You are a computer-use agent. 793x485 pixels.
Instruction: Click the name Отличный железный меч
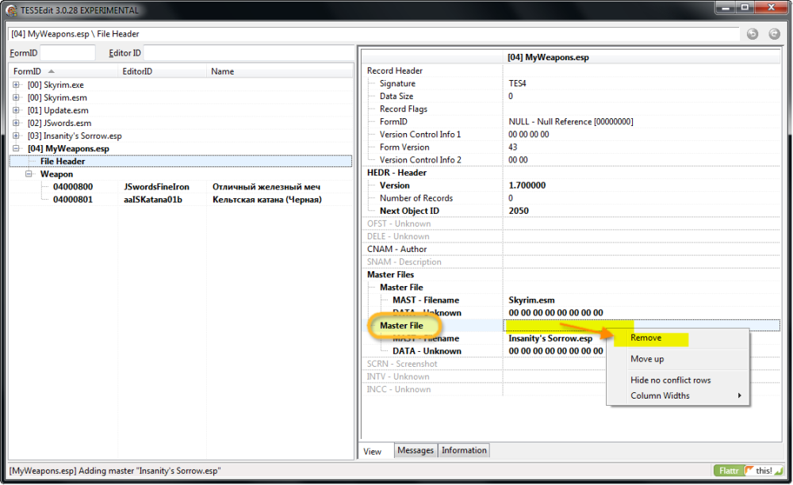click(x=266, y=187)
